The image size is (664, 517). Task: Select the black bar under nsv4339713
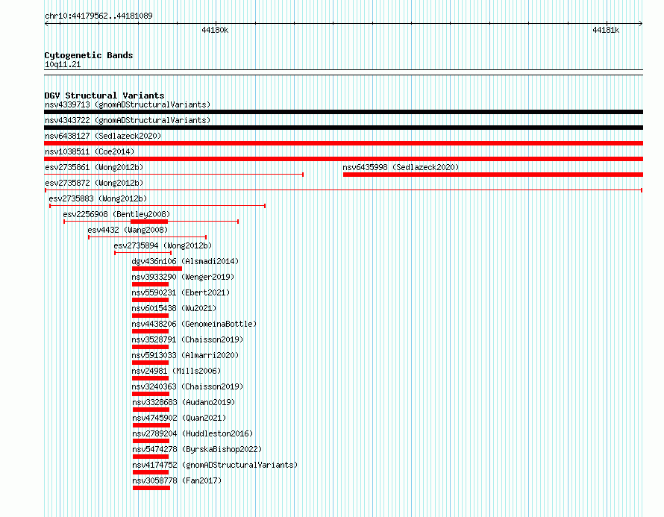point(343,112)
